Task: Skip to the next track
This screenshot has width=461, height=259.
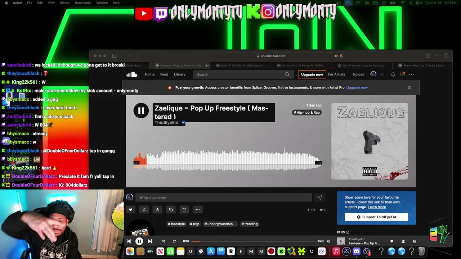Action: pos(150,241)
